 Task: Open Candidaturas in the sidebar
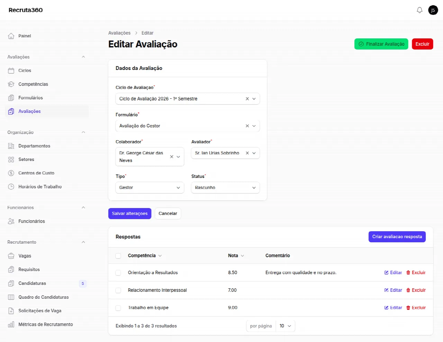click(47, 283)
